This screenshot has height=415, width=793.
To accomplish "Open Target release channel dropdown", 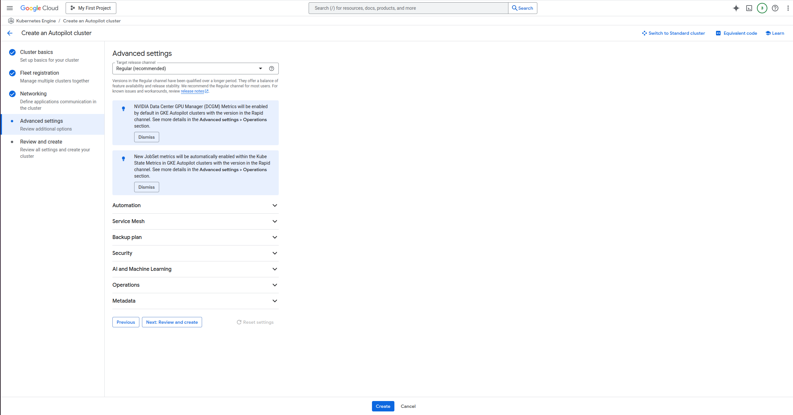I will [x=188, y=69].
